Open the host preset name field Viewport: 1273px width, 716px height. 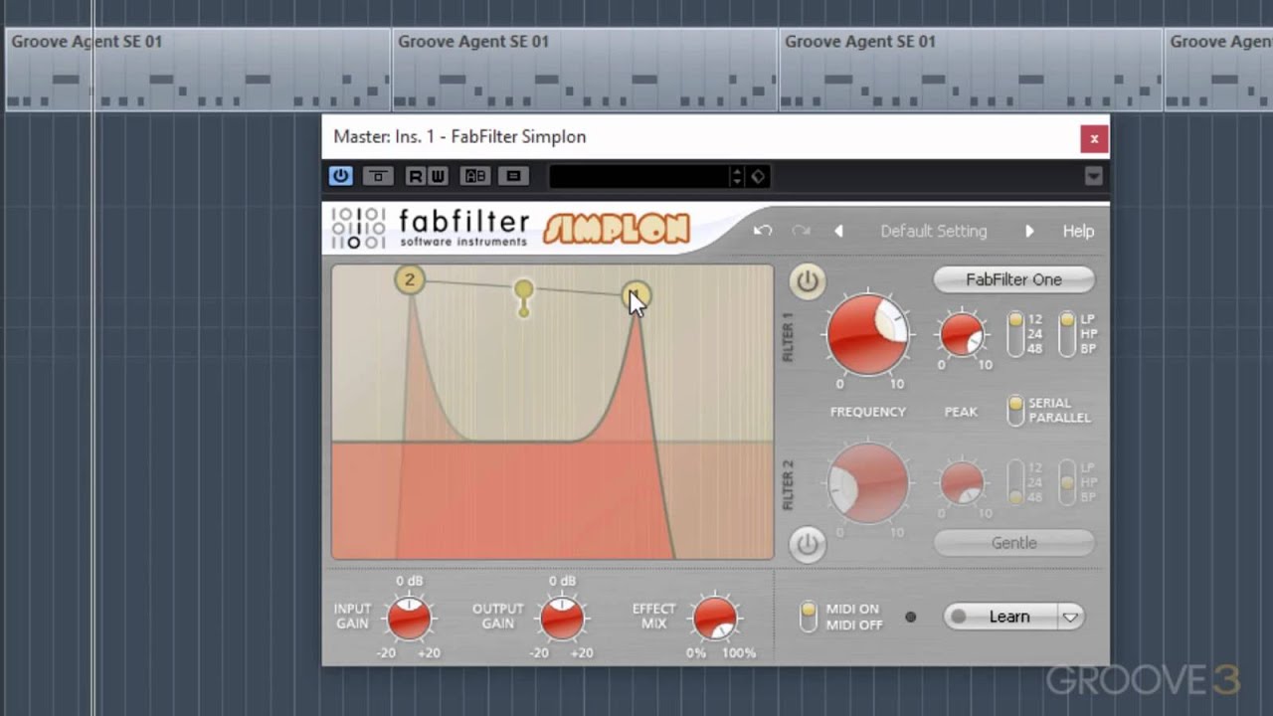click(x=639, y=176)
